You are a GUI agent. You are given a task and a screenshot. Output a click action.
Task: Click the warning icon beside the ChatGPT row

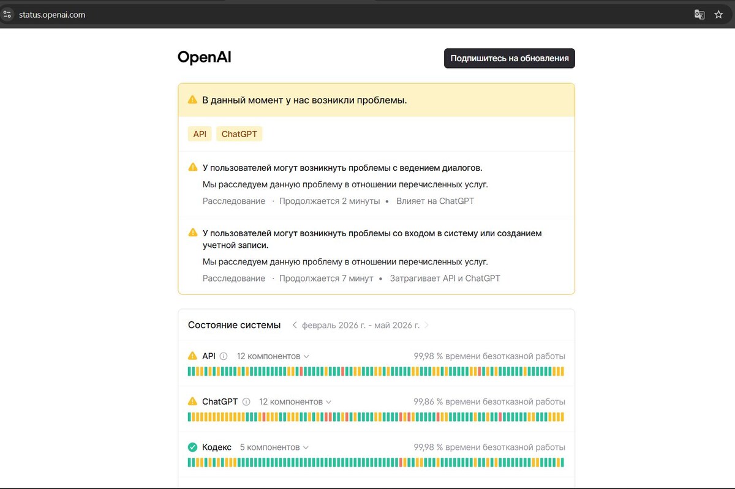(193, 401)
